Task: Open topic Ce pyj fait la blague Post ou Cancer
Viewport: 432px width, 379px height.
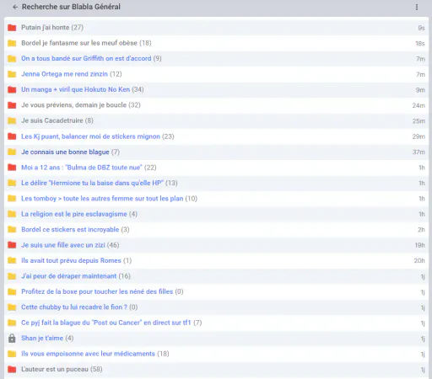Action: [x=106, y=323]
